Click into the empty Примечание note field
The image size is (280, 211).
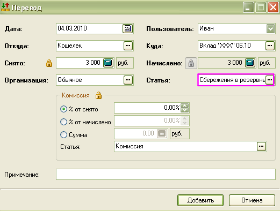tap(166, 175)
